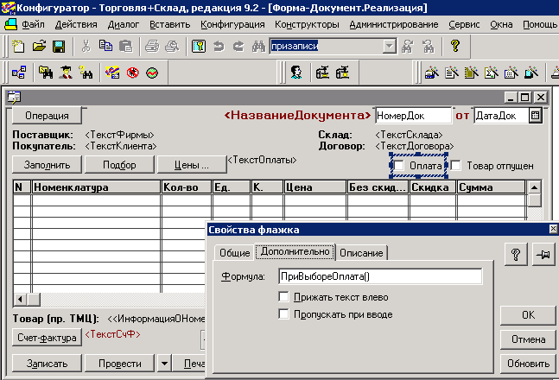Viewport: 559px width, 380px height.
Task: Click the Save diskette icon in toolbar
Action: [x=59, y=45]
